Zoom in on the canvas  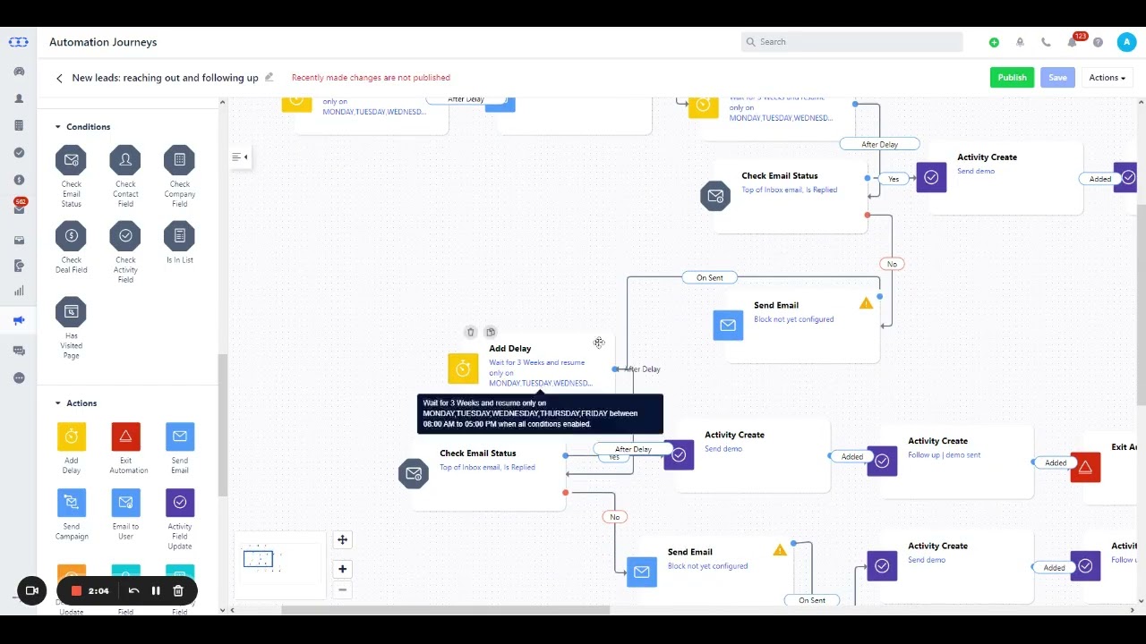coord(342,569)
